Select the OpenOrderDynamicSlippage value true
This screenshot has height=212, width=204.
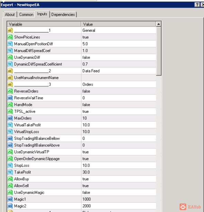pyautogui.click(x=86, y=159)
